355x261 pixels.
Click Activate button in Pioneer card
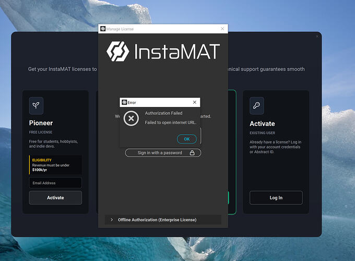[x=55, y=198]
